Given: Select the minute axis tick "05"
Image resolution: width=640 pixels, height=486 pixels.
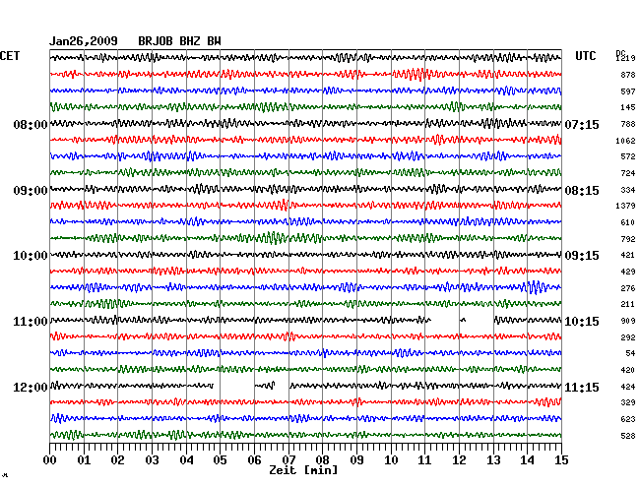Looking at the screenshot, I should pyautogui.click(x=220, y=460).
